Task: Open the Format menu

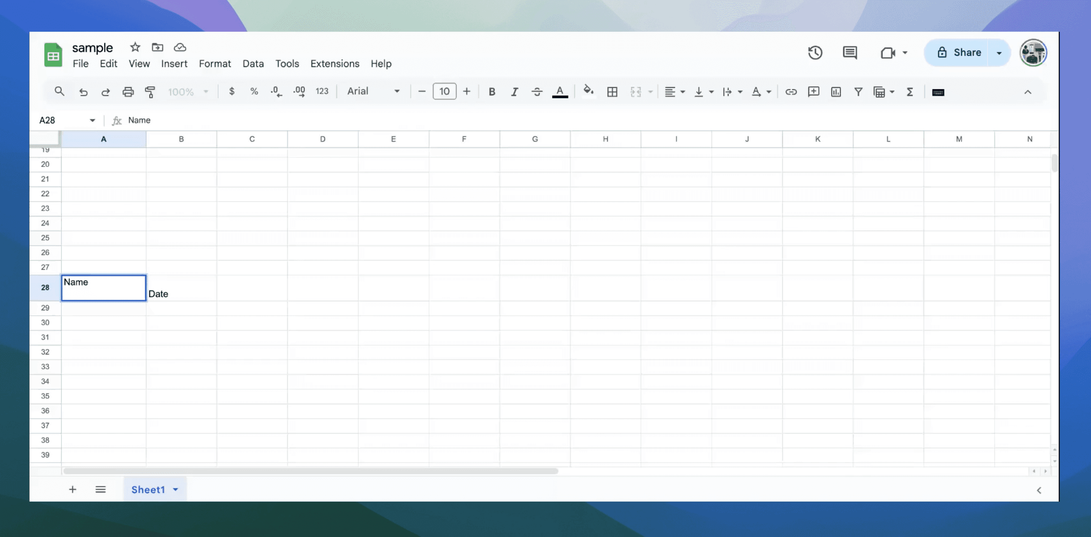Action: point(215,63)
